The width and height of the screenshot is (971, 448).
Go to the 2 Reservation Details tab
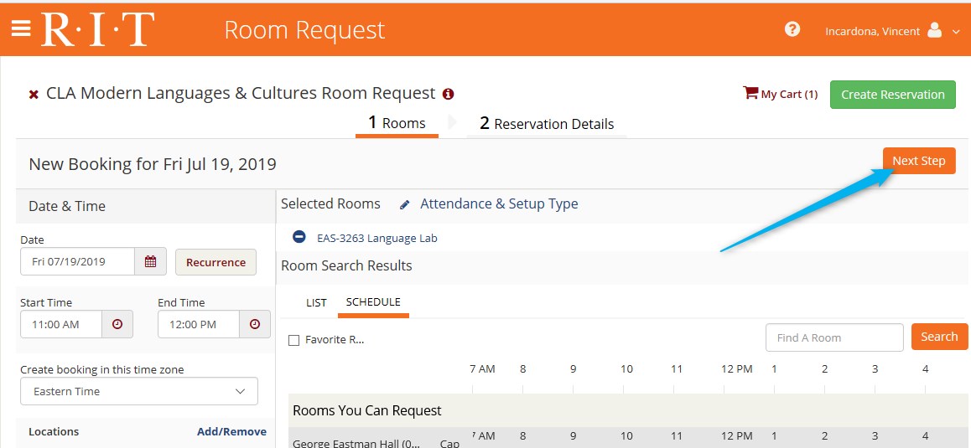pos(547,124)
